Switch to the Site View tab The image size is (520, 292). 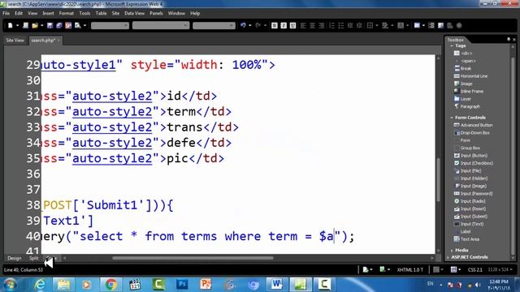coord(15,41)
